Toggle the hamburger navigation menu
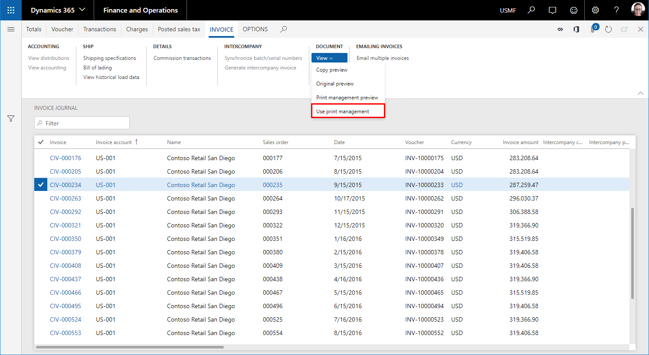Image resolution: width=649 pixels, height=355 pixels. pyautogui.click(x=11, y=29)
